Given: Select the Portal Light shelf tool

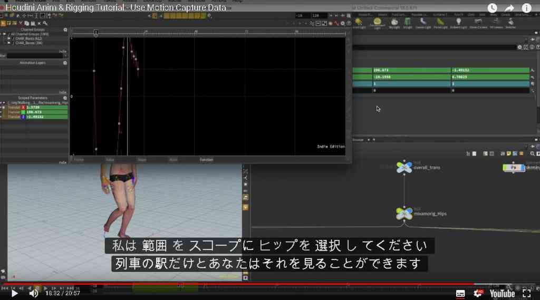Looking at the screenshot, I should click(440, 23).
